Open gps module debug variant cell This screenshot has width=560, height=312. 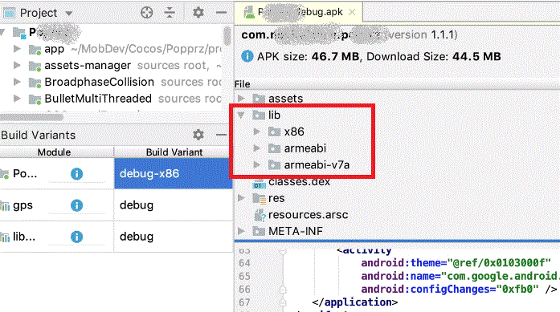pos(174,205)
